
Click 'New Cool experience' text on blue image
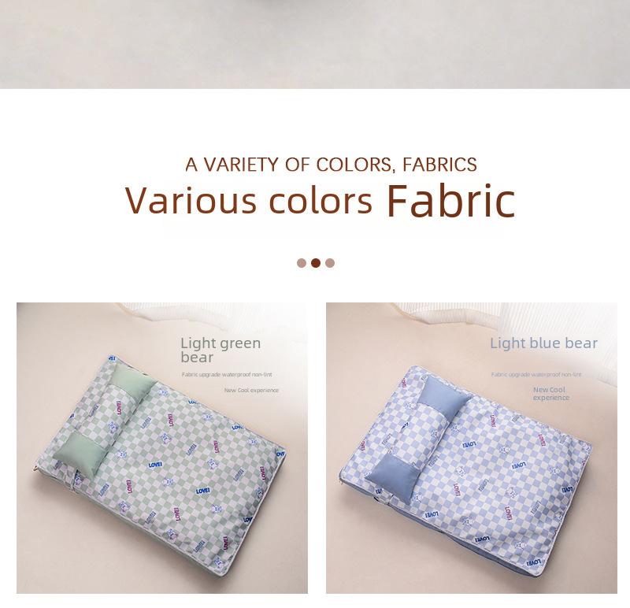click(x=550, y=394)
